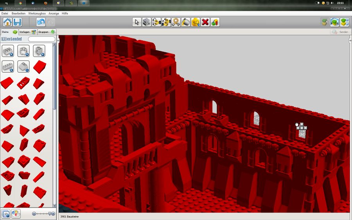Collapse the open slope brick category

pos(23,66)
